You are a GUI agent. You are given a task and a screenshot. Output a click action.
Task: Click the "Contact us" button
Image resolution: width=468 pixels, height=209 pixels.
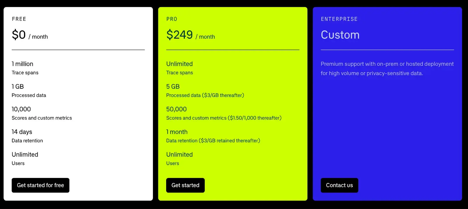tap(339, 185)
